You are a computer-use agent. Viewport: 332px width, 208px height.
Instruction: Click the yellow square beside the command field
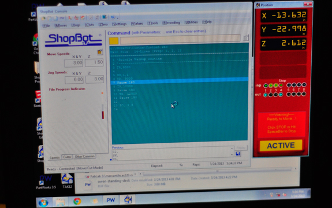(114, 41)
